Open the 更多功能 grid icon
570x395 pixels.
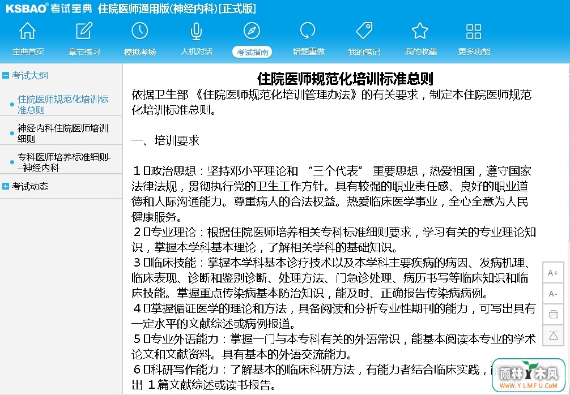tap(474, 32)
